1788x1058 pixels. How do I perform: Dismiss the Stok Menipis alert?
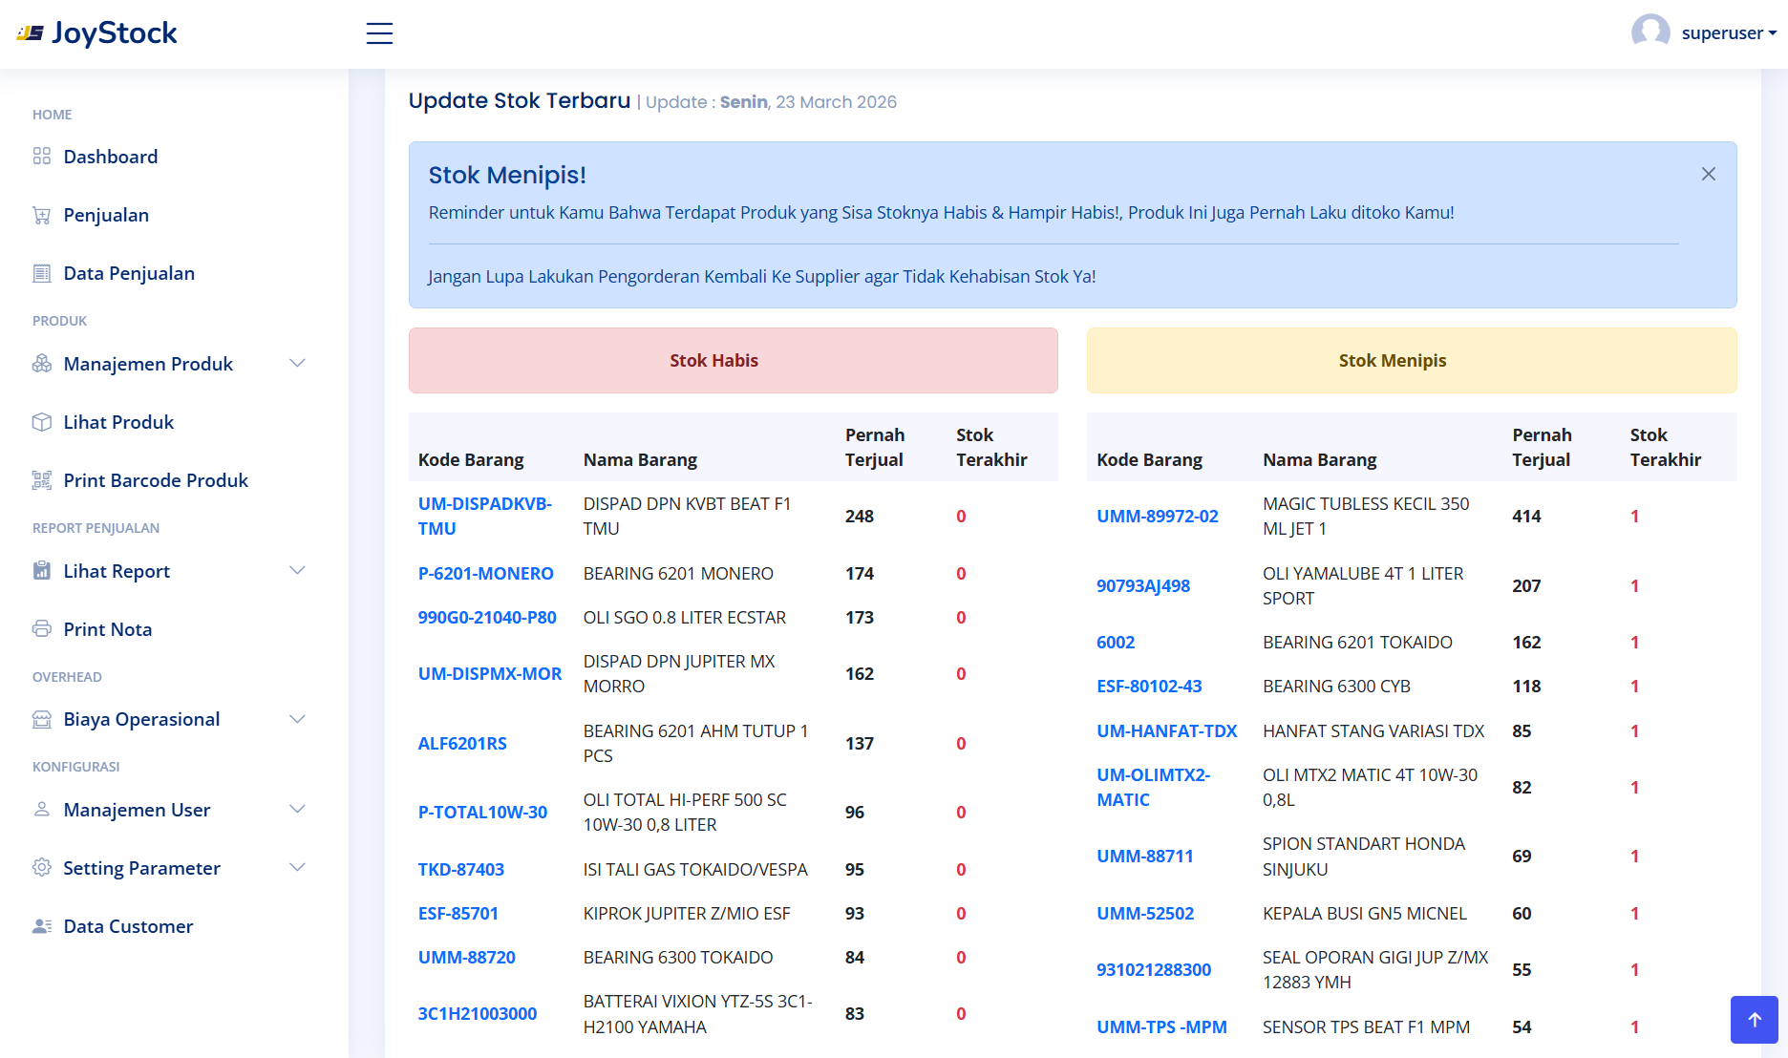(1708, 174)
